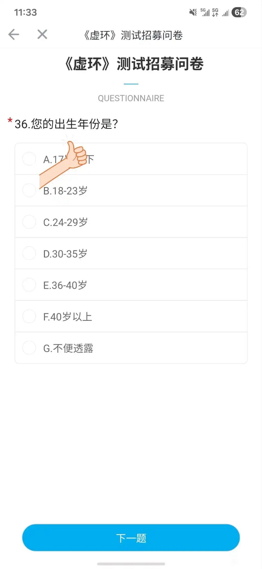This screenshot has height=569, width=262.
Task: Select the E.36-40岁 radio button
Action: [x=29, y=285]
